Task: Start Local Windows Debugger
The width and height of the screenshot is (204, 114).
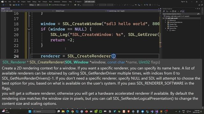Action: click(x=58, y=5)
